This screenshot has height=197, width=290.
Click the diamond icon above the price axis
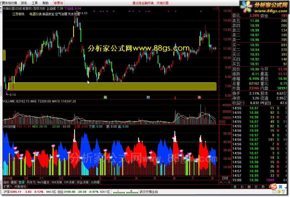[214, 8]
